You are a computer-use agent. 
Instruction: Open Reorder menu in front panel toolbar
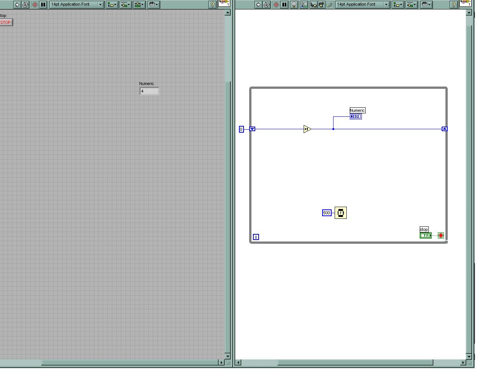point(153,5)
